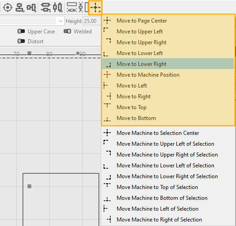Toggle the Welded switch
Screen dimensions: 236x226
(67, 32)
